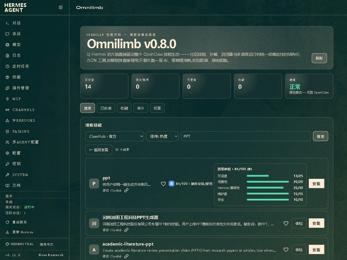Image resolution: width=347 pixels, height=260 pixels.
Task: Click the P avatar of ppt skill
Action: tap(94, 184)
